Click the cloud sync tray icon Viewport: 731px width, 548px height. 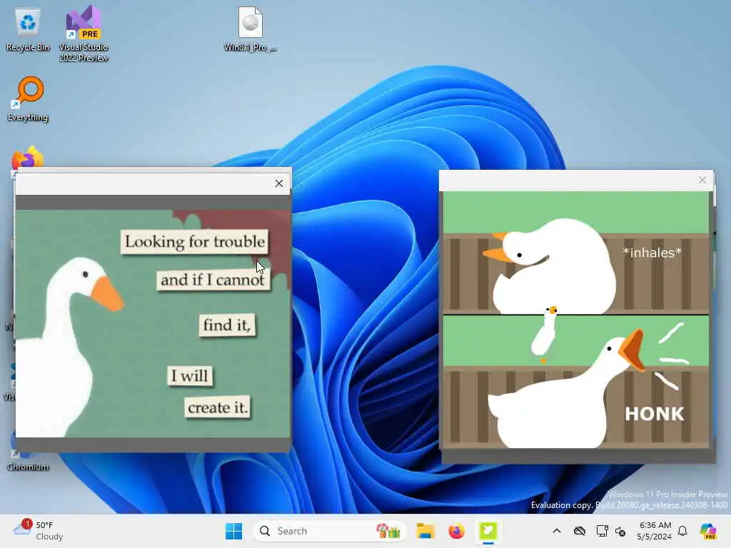(x=580, y=531)
